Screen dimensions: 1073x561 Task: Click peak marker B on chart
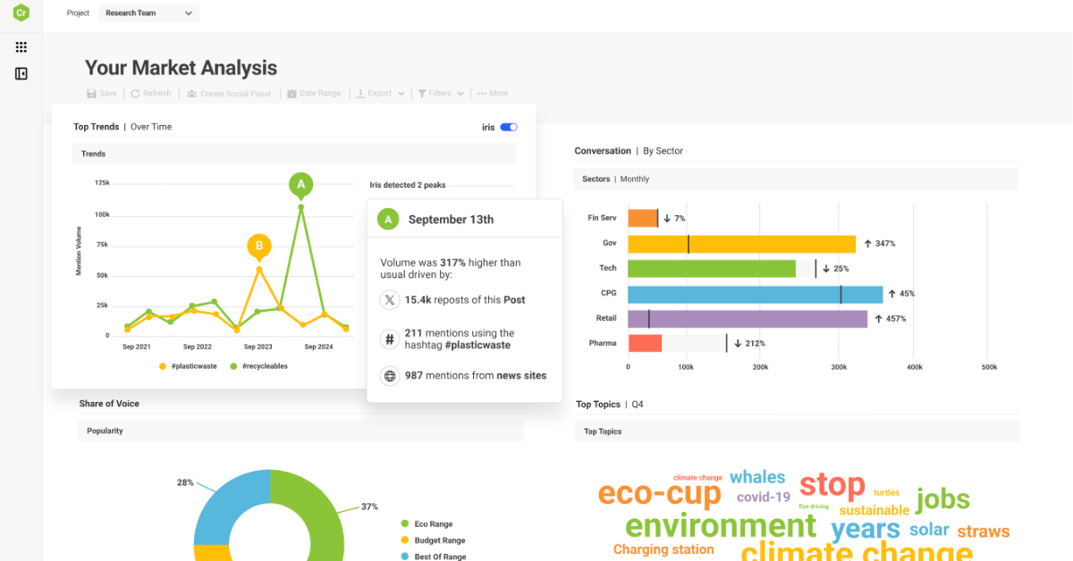259,246
